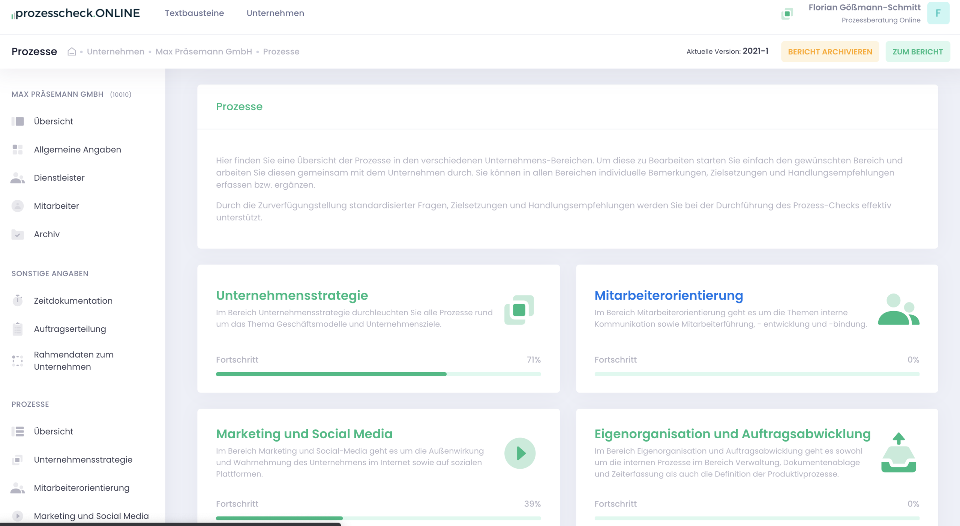Open the Textbausteine menu

(194, 13)
